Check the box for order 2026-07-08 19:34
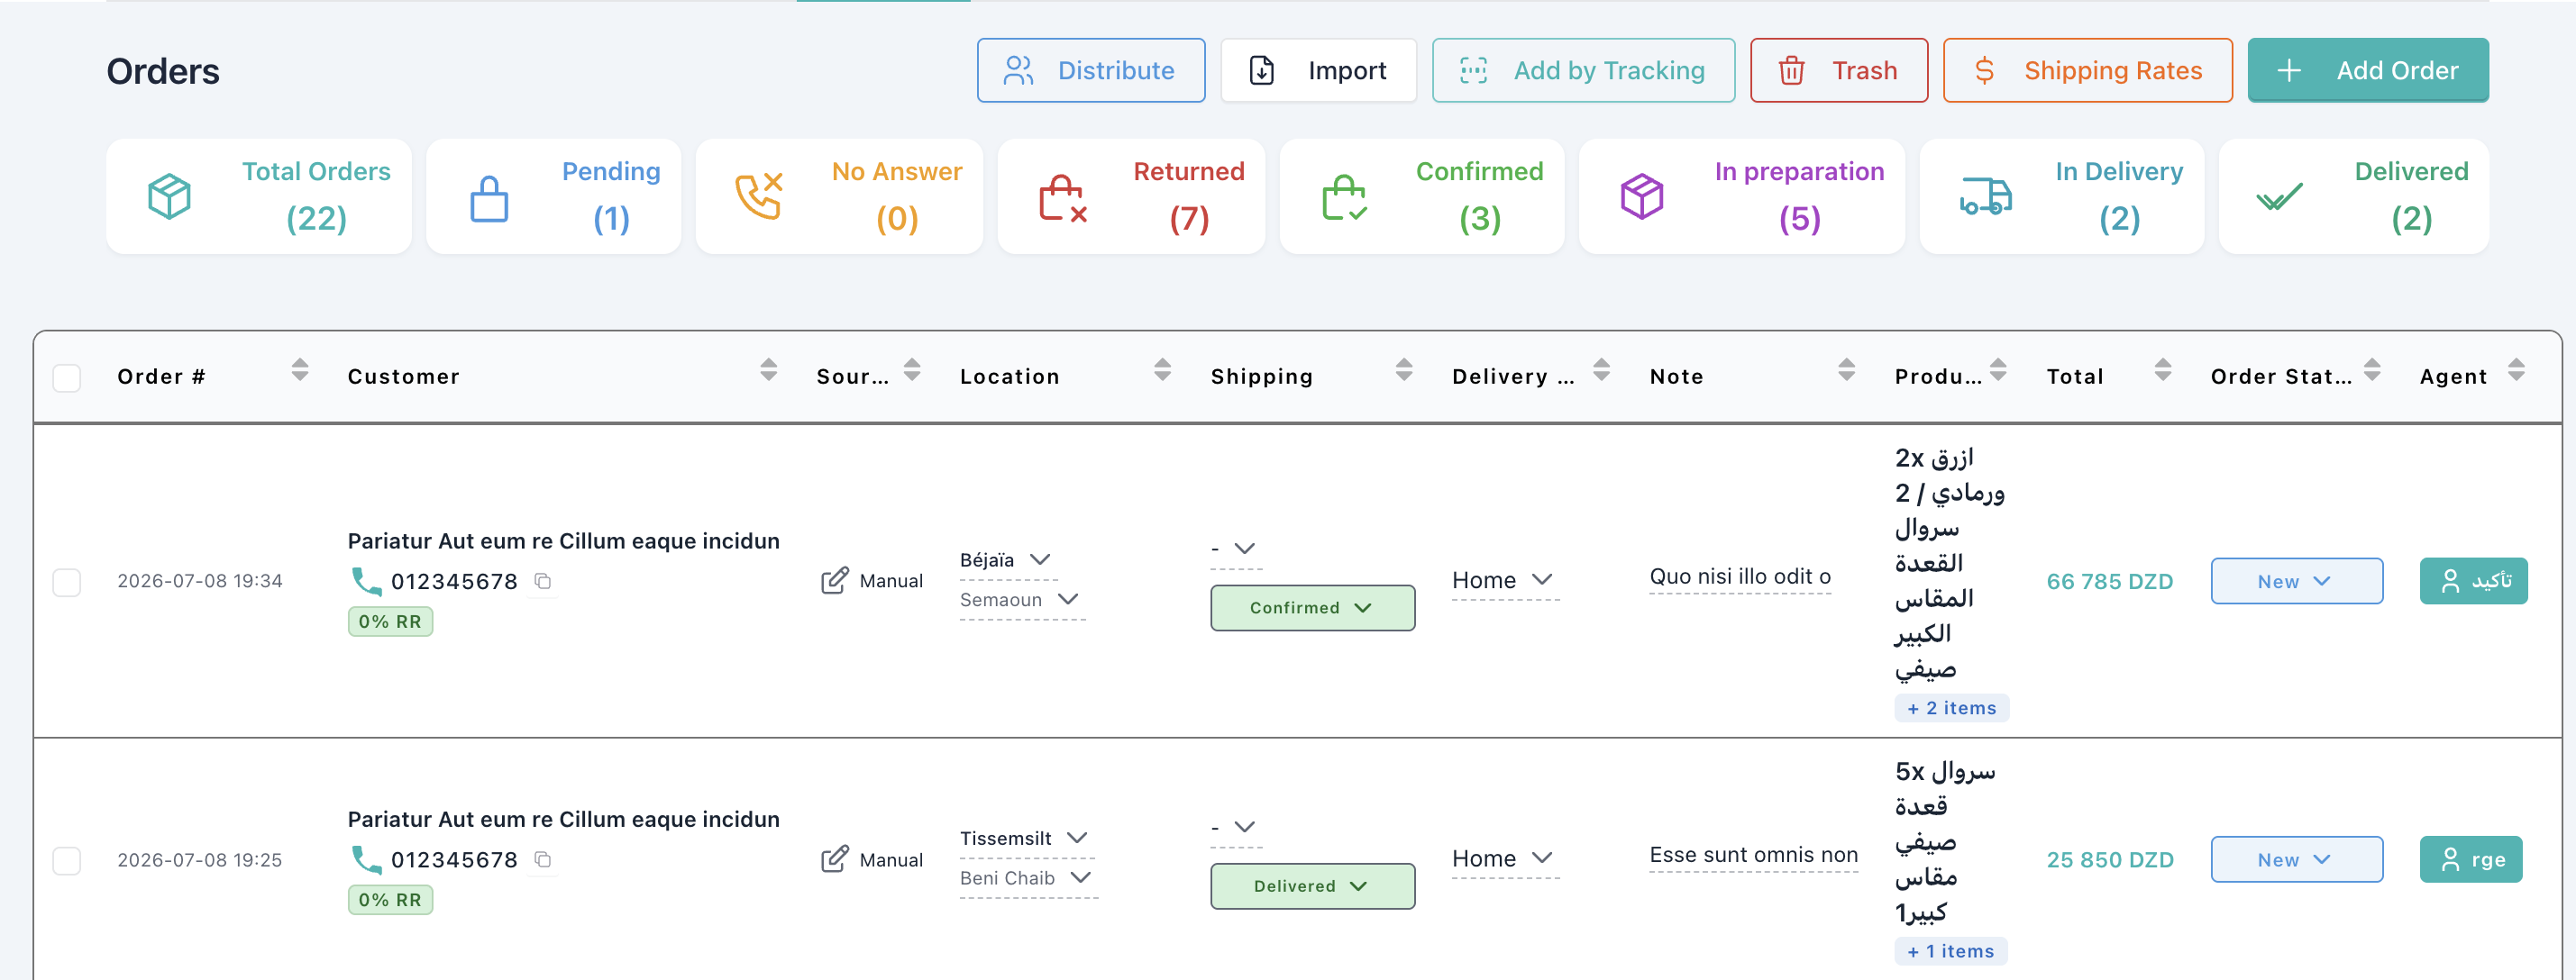 67,581
